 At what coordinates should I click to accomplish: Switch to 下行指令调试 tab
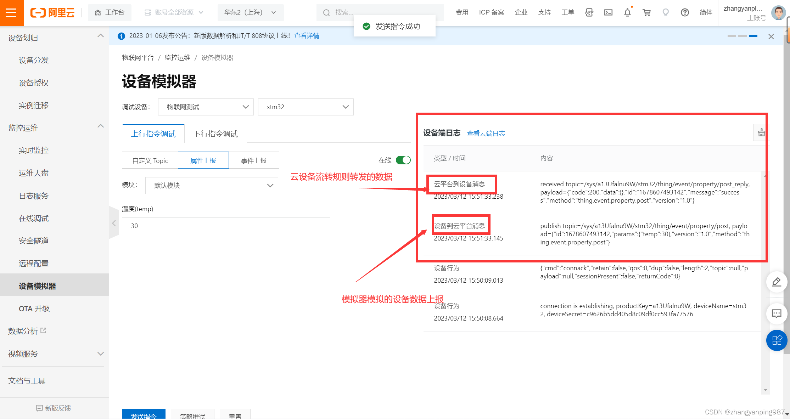point(215,134)
